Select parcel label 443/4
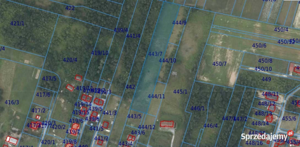Image resolution: width=300 pixels, height=147 pixels. pyautogui.click(x=125, y=143)
